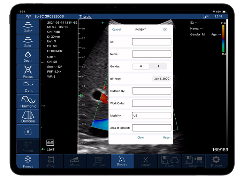Tap the cine loop tape icon above LIVE
Screen dimensions: 244x179
pyautogui.click(x=50, y=143)
